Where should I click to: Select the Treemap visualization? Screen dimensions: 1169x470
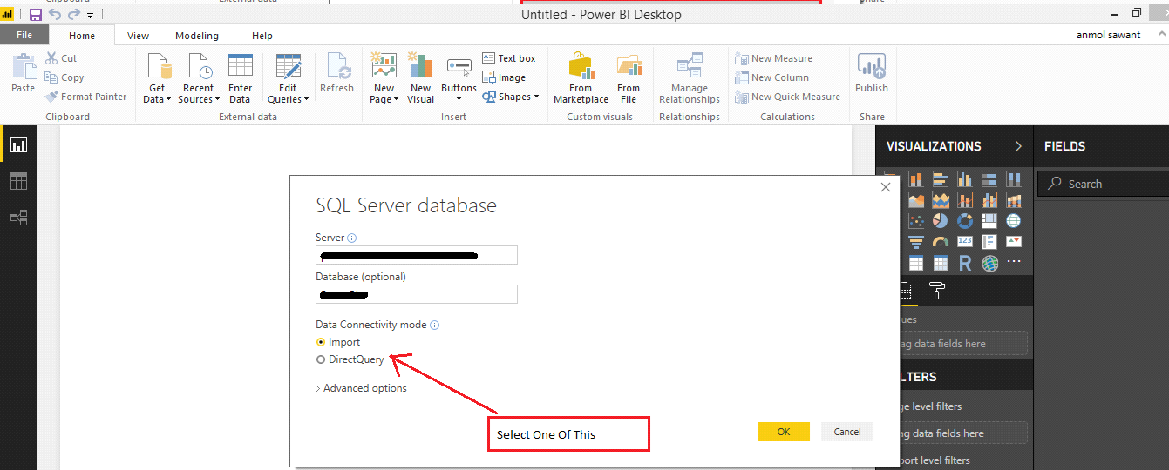point(989,220)
